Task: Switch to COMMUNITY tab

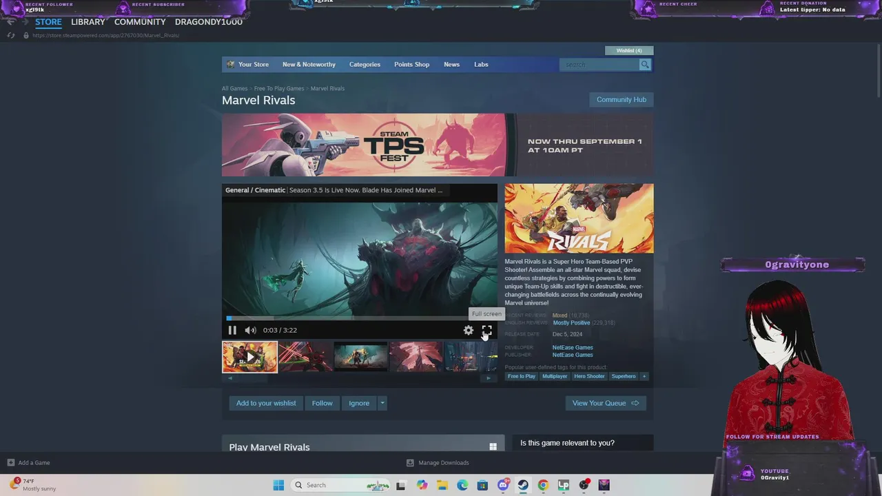Action: 140,22
